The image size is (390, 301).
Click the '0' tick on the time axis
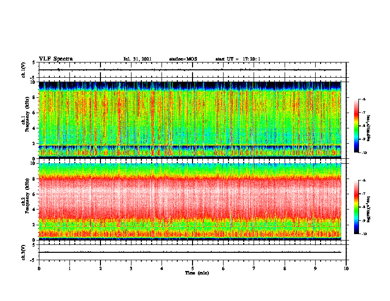click(39, 269)
